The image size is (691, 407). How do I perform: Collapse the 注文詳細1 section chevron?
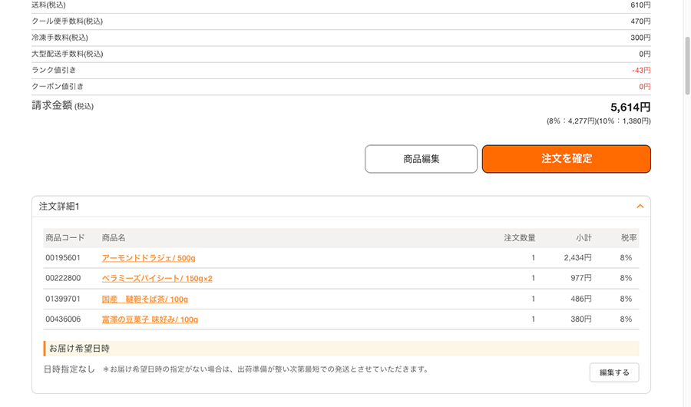[x=640, y=207]
